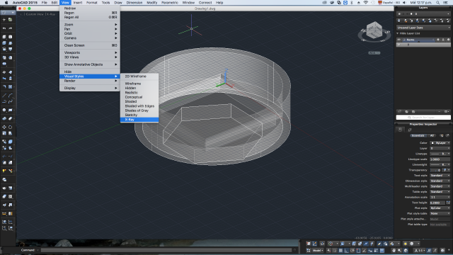
Task: Switch to All properties view
Action: pyautogui.click(x=432, y=135)
